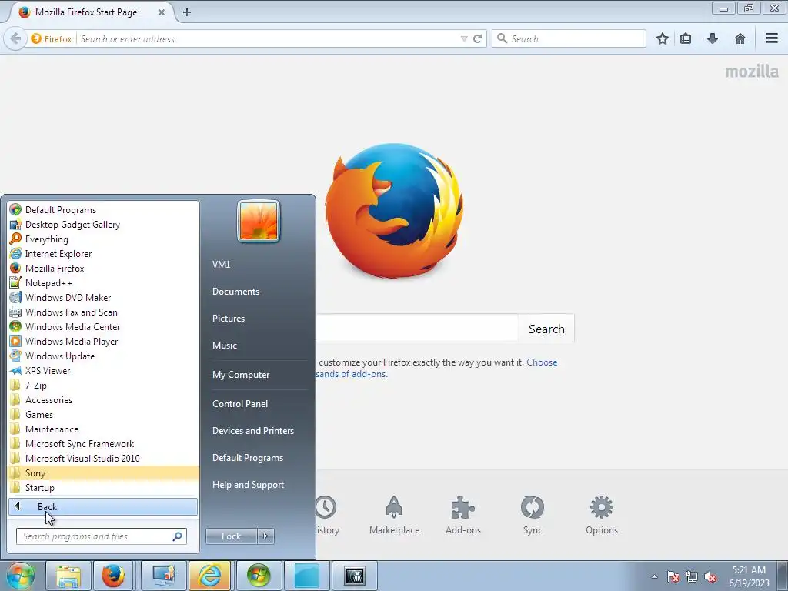Image resolution: width=788 pixels, height=591 pixels.
Task: Show bookmarks list
Action: 686,38
